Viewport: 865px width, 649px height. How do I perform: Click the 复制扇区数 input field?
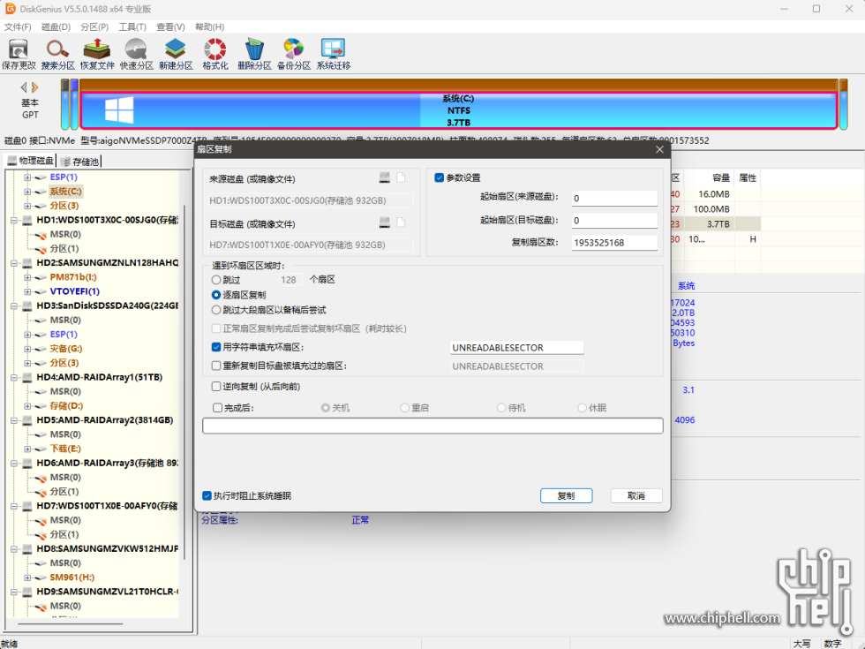point(614,242)
